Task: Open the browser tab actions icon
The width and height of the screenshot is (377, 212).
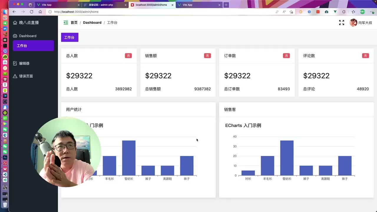Action: (x=30, y=5)
